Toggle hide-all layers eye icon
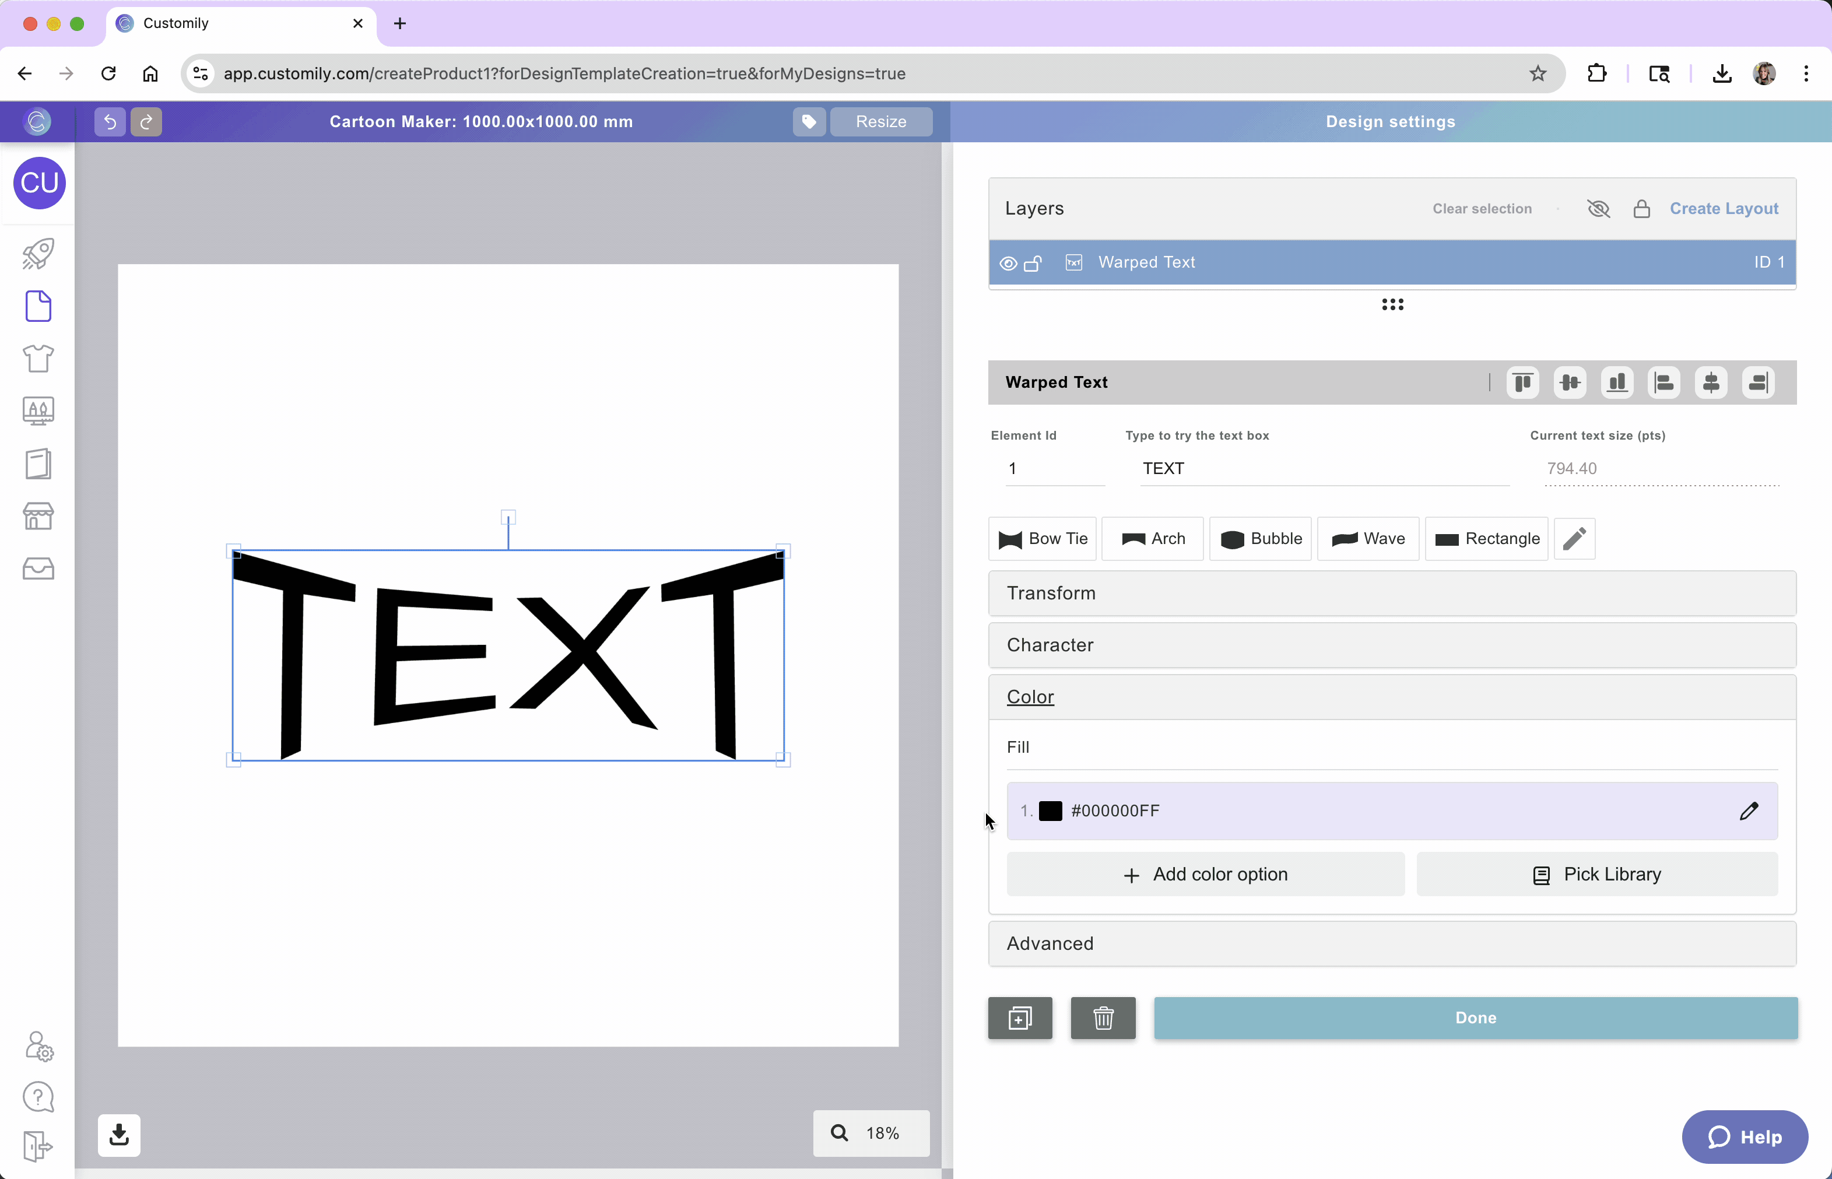Screen dimensions: 1832x1179 [1598, 208]
